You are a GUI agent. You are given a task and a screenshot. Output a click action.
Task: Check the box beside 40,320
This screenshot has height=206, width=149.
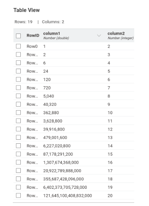[x=18, y=104]
